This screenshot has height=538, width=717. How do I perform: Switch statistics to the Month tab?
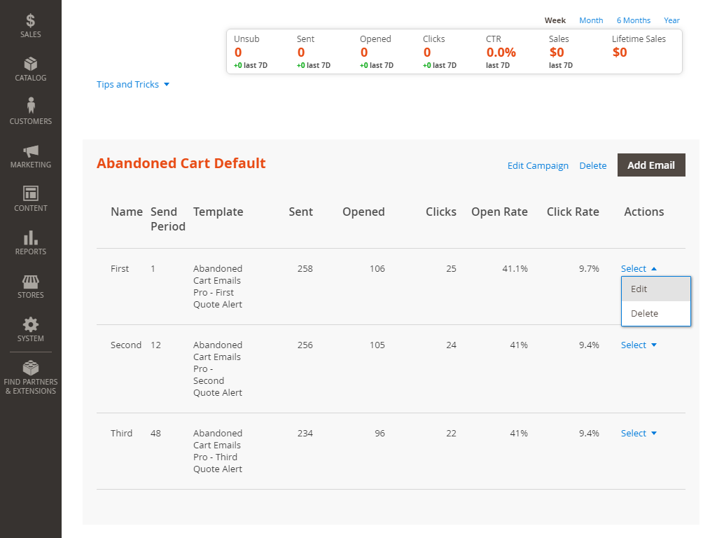click(x=591, y=20)
